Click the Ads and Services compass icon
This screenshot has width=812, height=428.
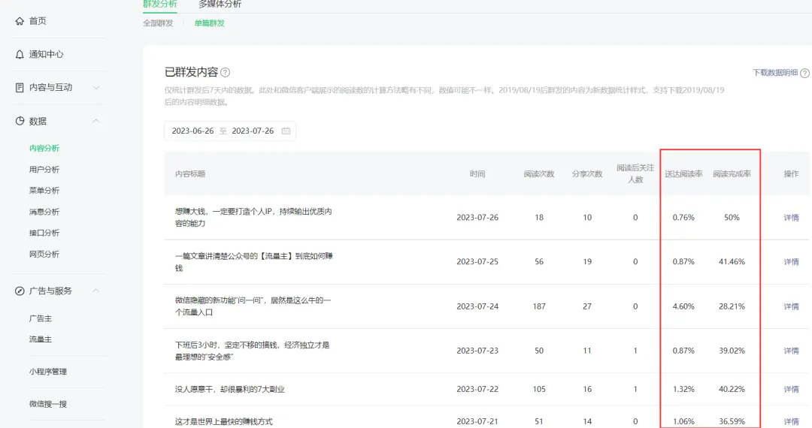click(x=20, y=291)
